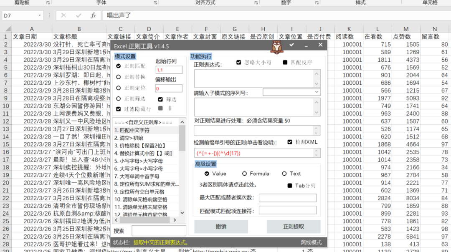Open number group dialog launcher
Screen dimensions: 451x252
tap(317, 3)
